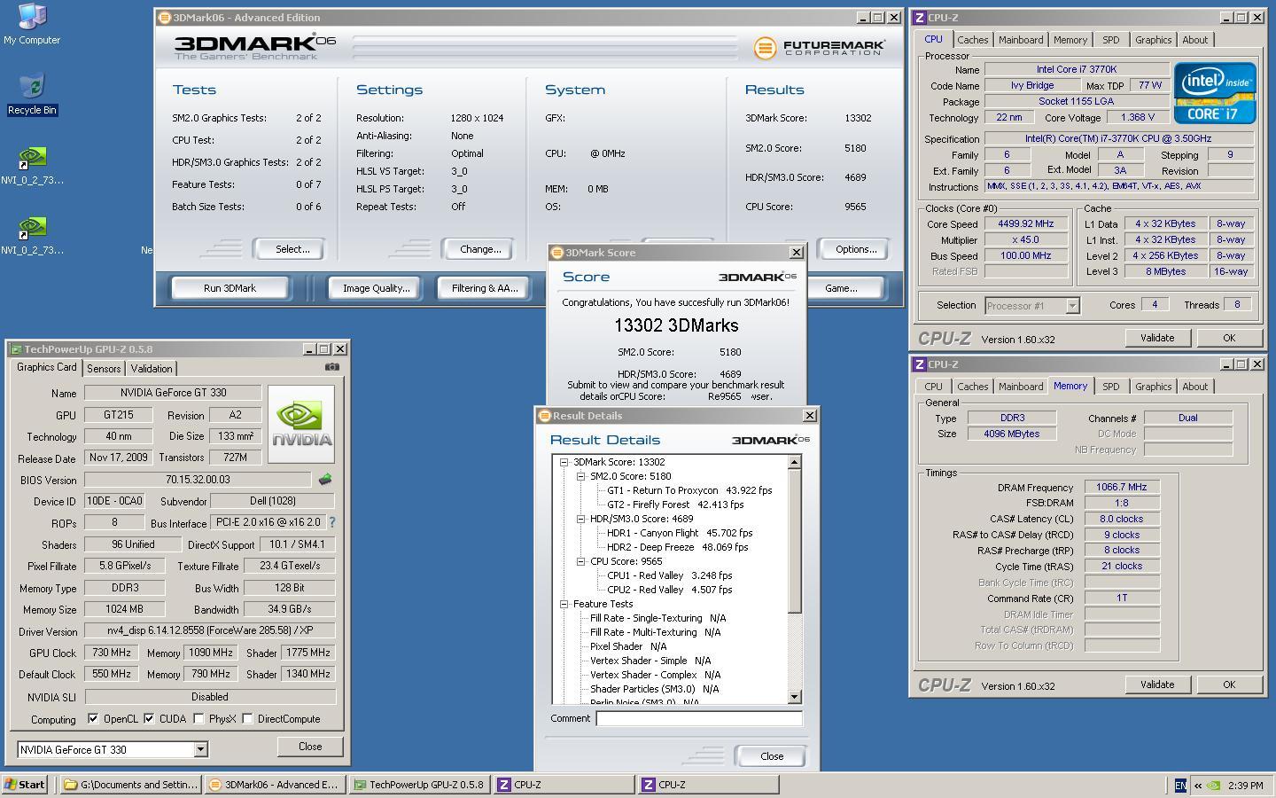Image resolution: width=1276 pixels, height=798 pixels.
Task: Click the Futuremark Corporation logo
Action: click(819, 47)
